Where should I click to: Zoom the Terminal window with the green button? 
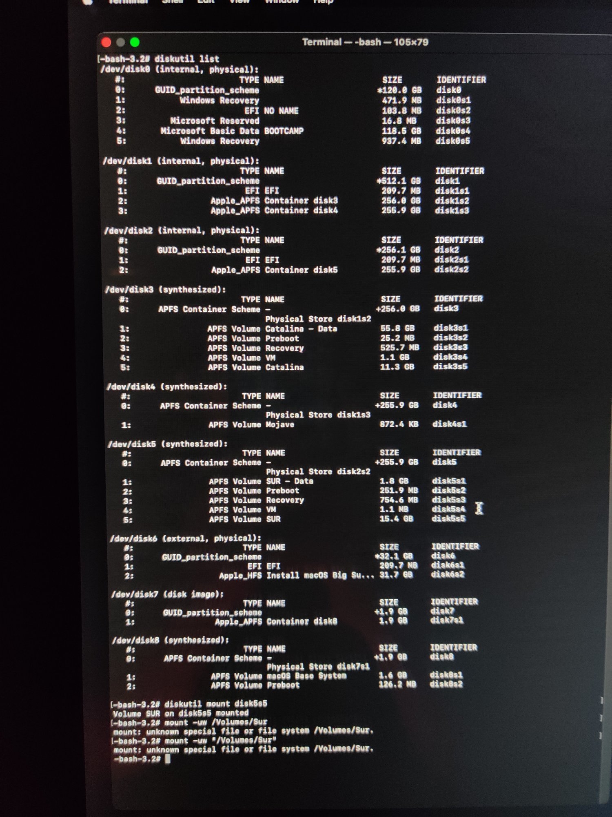pos(135,42)
